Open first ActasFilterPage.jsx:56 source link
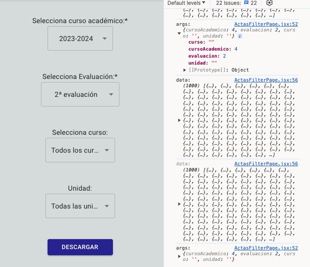310x267 pixels. 266,80
